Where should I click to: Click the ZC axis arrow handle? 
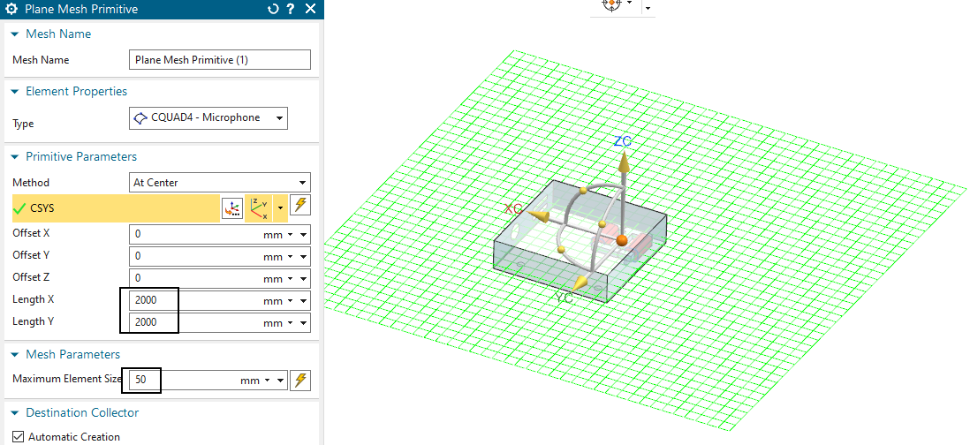[x=623, y=162]
